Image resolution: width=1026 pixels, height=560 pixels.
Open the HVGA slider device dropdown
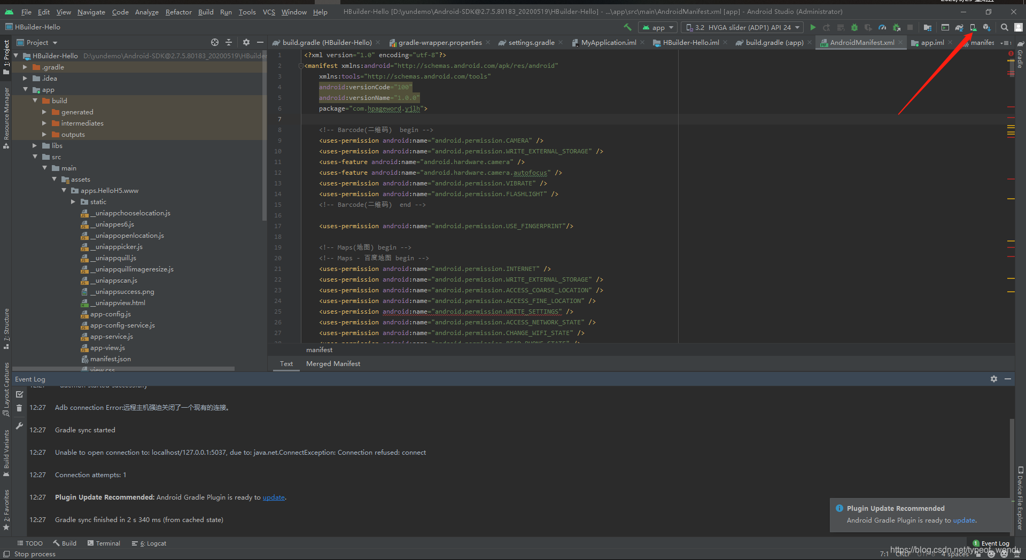pos(743,27)
